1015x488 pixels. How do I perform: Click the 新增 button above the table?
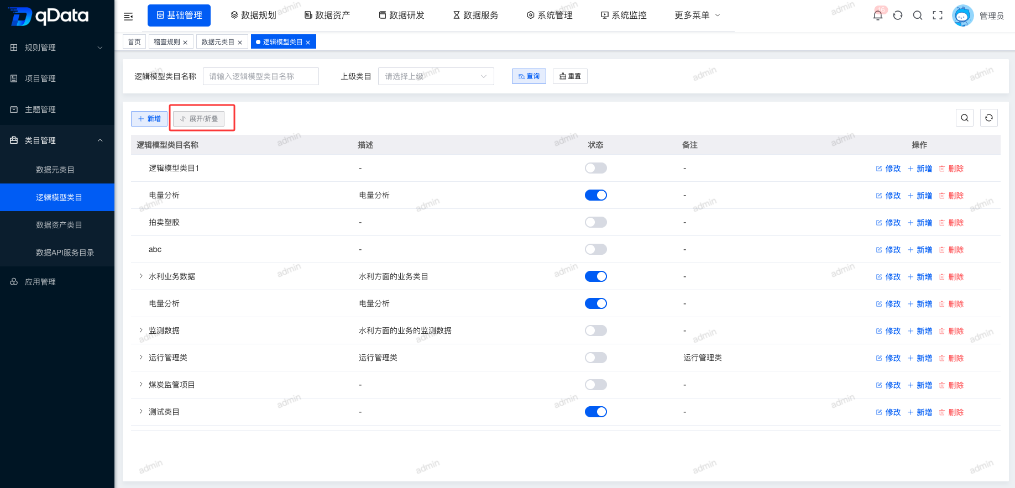(x=149, y=119)
